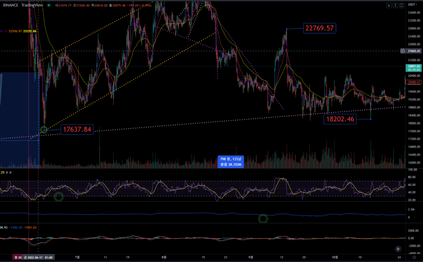Click the RSI axis label 80.00
This screenshot has height=262, width=423.
[412, 177]
